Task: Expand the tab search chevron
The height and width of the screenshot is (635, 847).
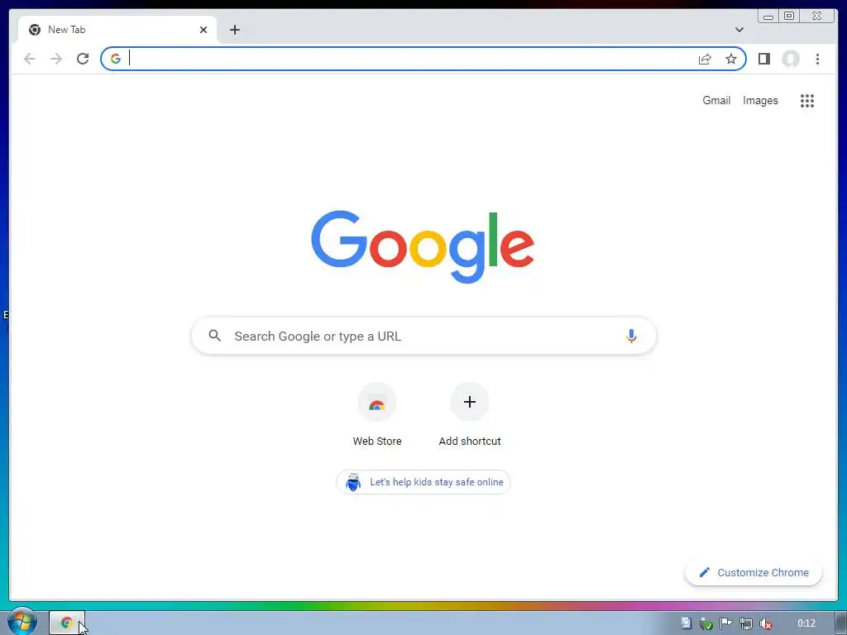Action: [739, 30]
